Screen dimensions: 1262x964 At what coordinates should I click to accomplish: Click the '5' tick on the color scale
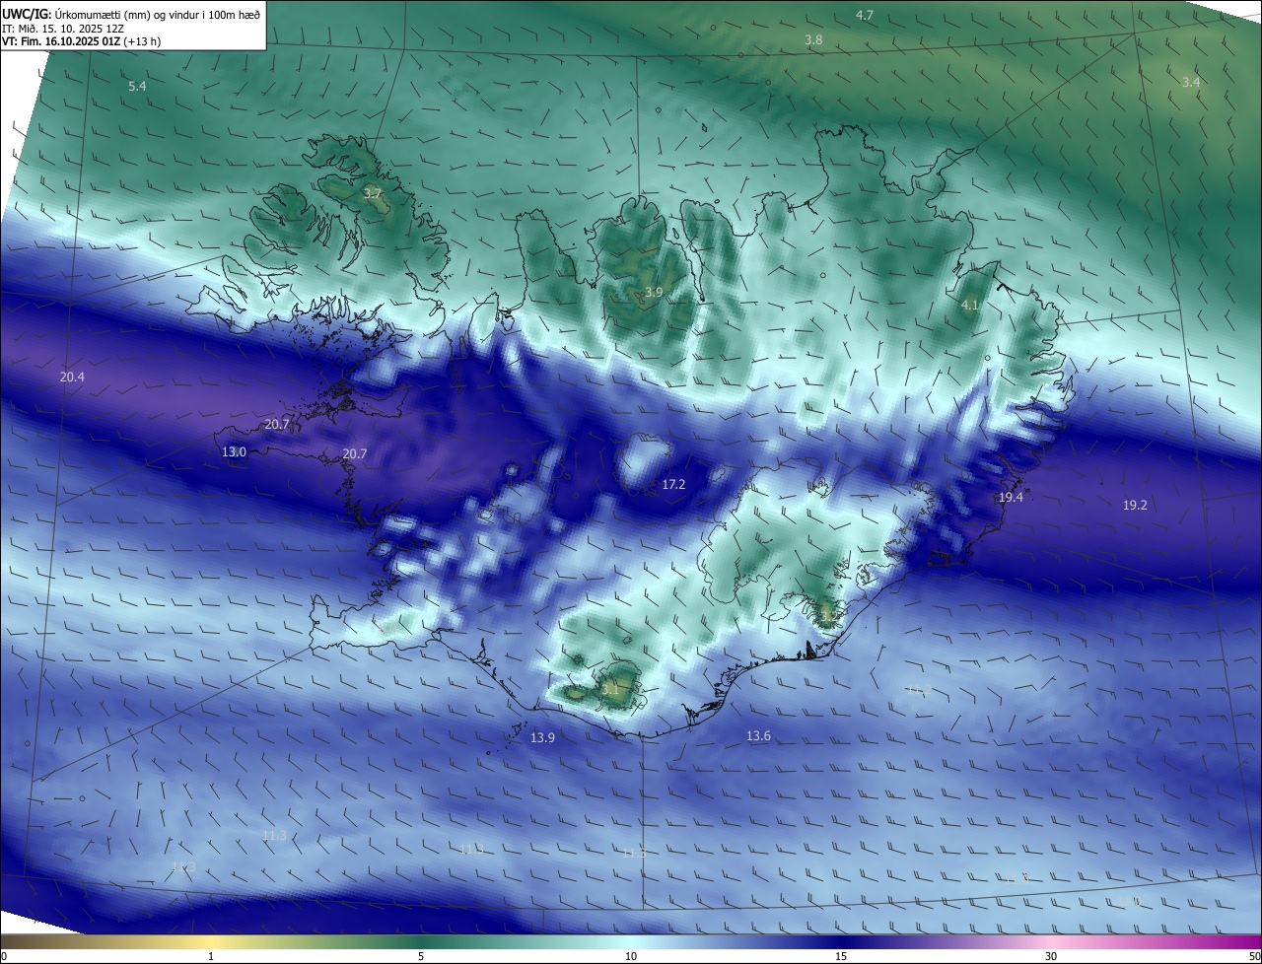point(421,956)
